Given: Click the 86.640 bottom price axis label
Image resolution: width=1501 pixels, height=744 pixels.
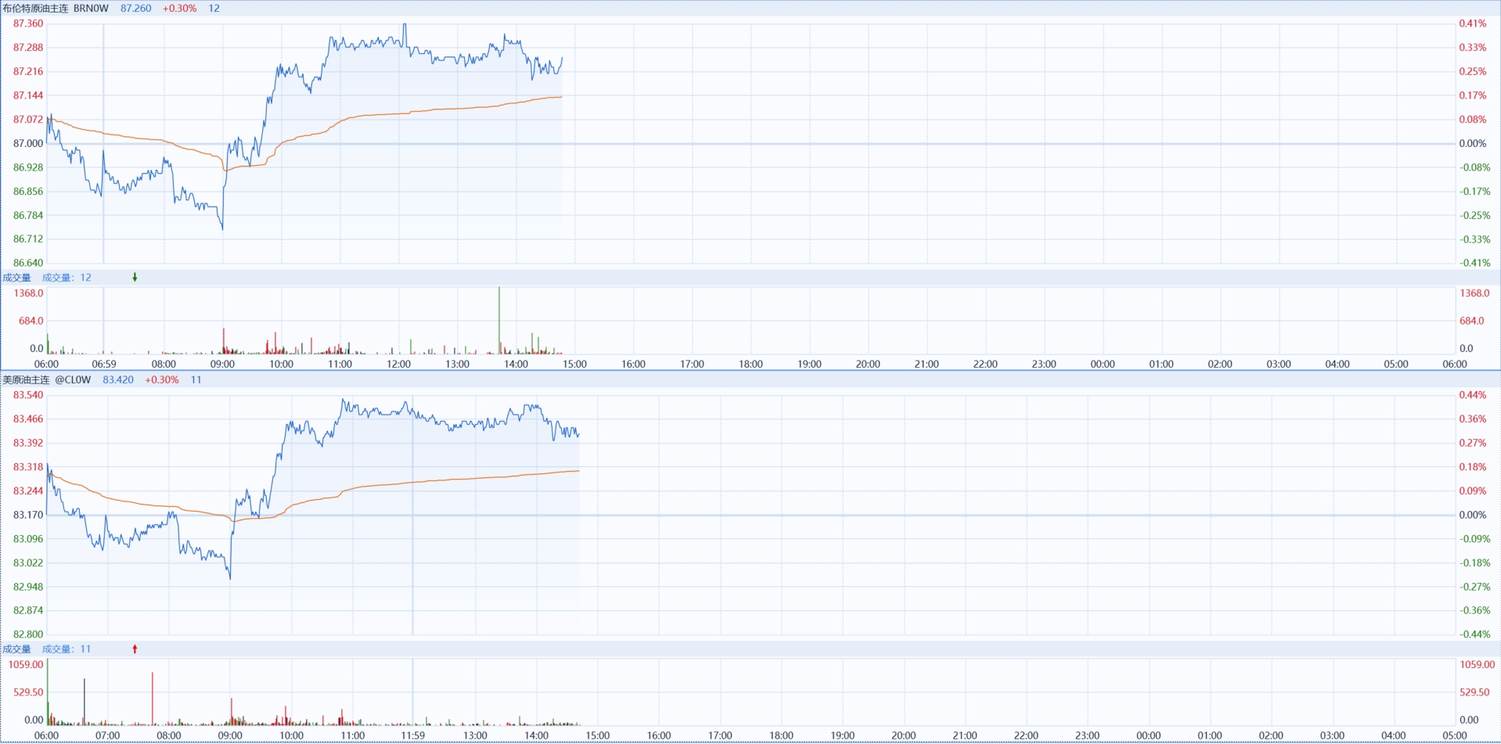Looking at the screenshot, I should (28, 263).
